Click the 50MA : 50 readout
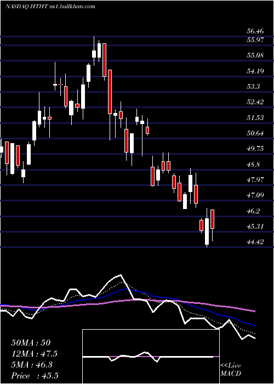The image size is (274, 384). [31, 343]
